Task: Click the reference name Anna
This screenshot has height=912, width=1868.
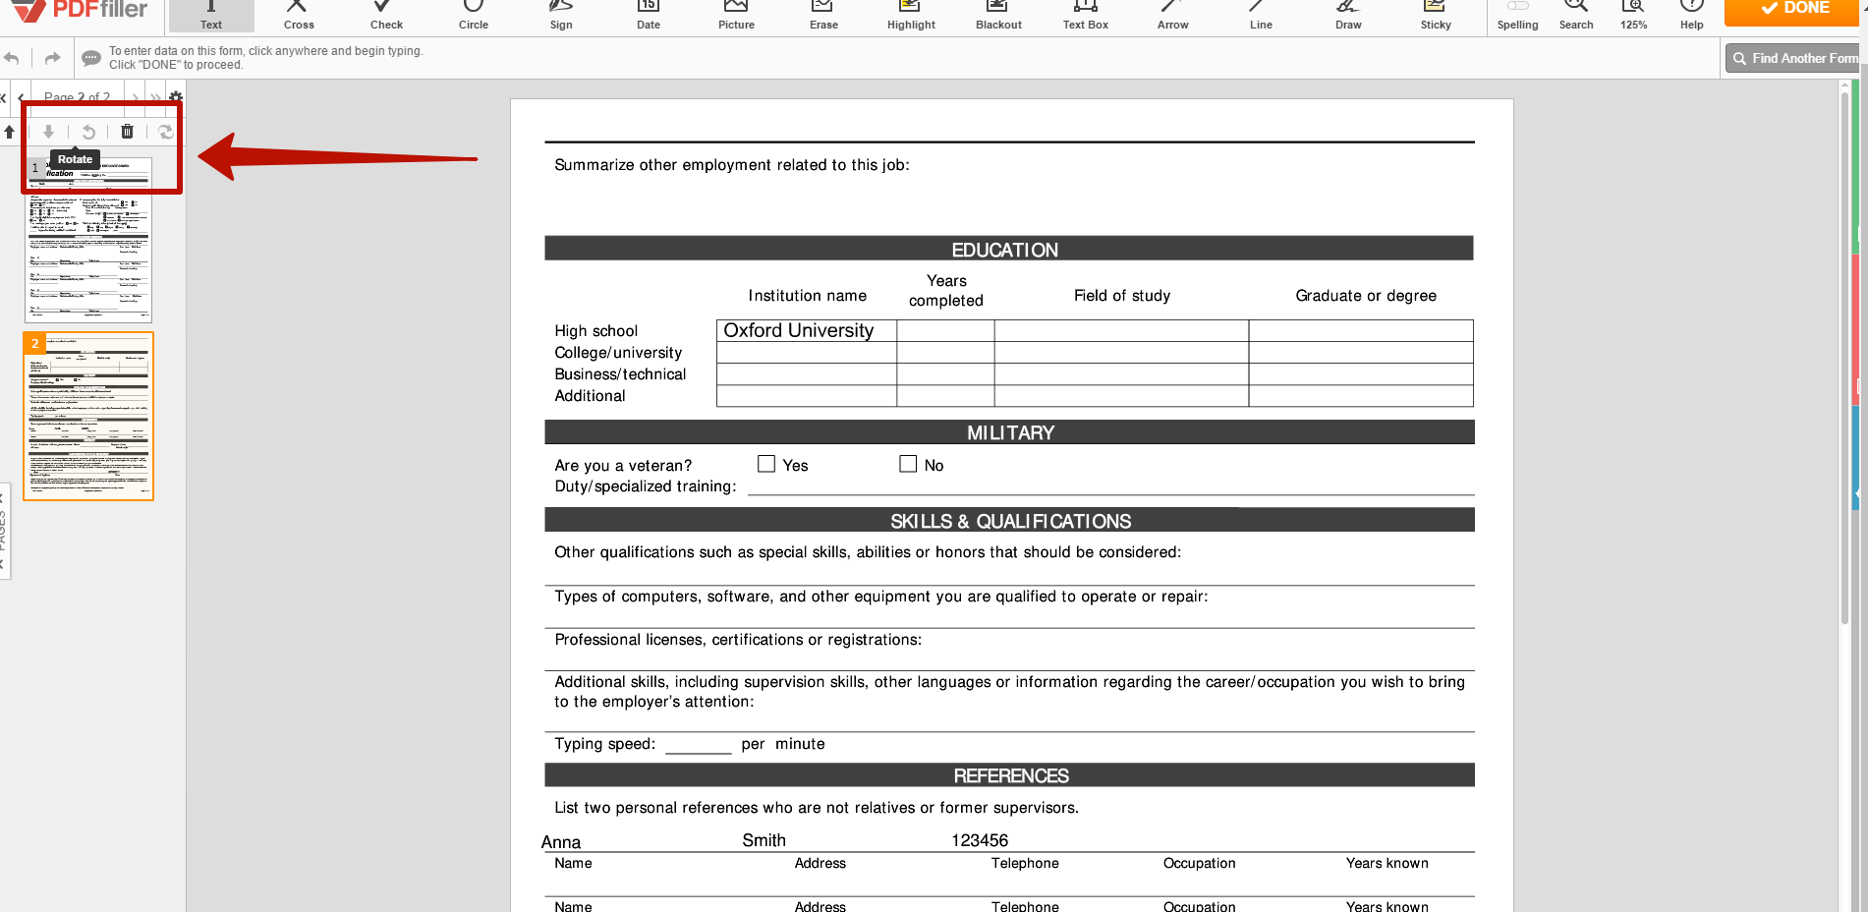Action: point(561,842)
